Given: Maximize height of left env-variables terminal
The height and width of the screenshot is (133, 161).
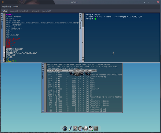Looking at the screenshot, I should coord(2,18).
